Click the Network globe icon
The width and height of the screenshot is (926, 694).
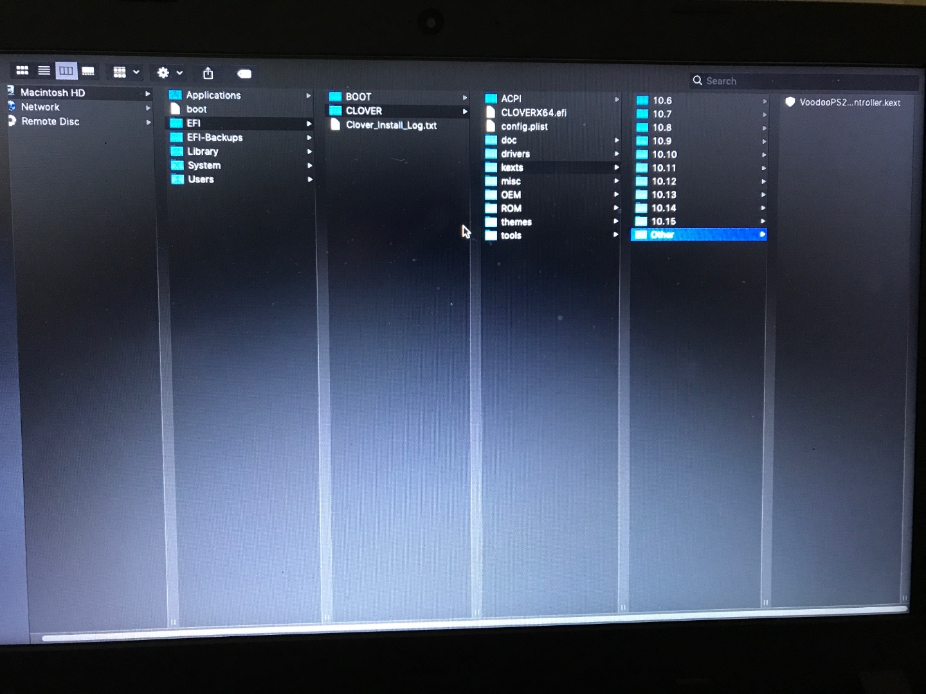pos(11,106)
